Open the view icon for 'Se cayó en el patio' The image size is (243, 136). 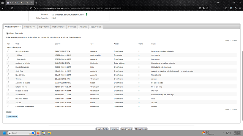click(8, 51)
